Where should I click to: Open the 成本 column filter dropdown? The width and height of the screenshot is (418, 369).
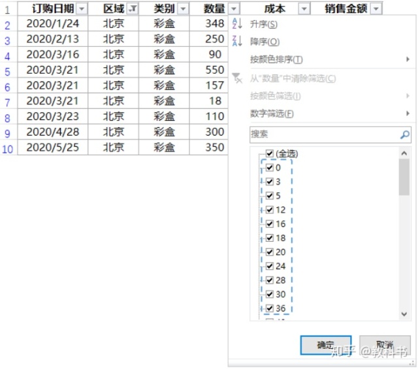click(304, 9)
